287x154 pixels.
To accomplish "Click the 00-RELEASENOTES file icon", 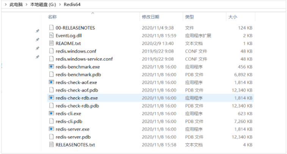I will coord(52,28).
